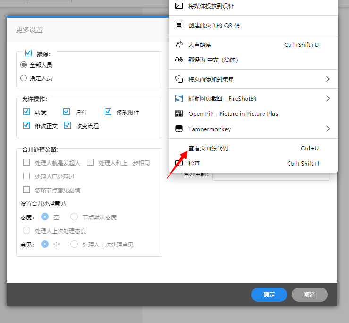
Task: Open Picture in Picture Plus entry
Action: tap(253, 113)
